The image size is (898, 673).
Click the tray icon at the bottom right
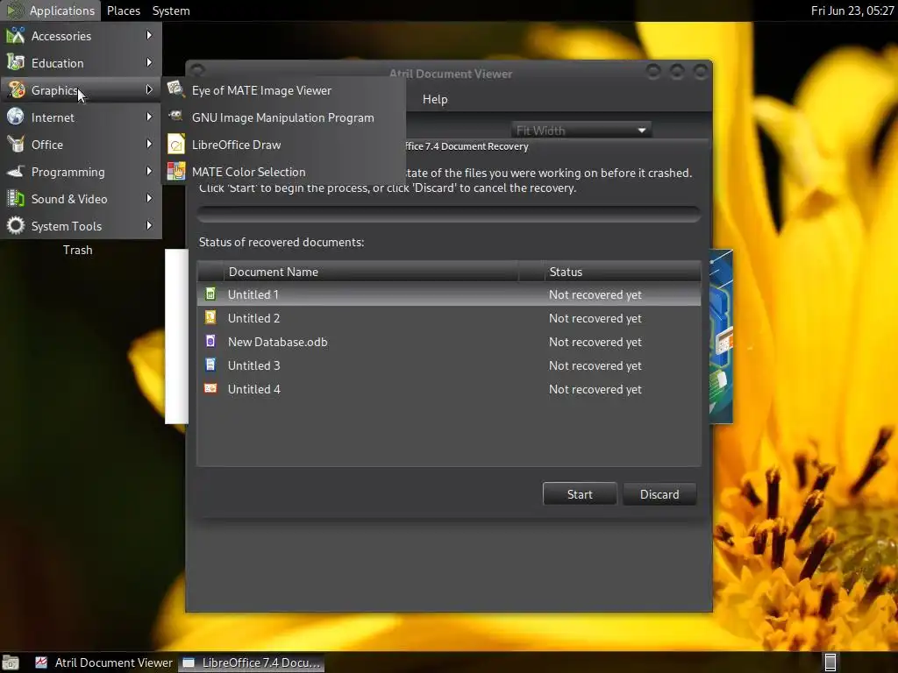(x=830, y=662)
